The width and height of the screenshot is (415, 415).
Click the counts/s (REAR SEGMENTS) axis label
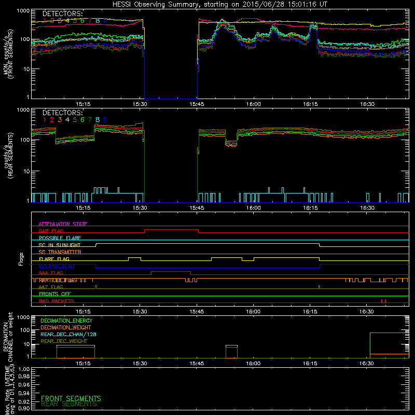(x=8, y=156)
